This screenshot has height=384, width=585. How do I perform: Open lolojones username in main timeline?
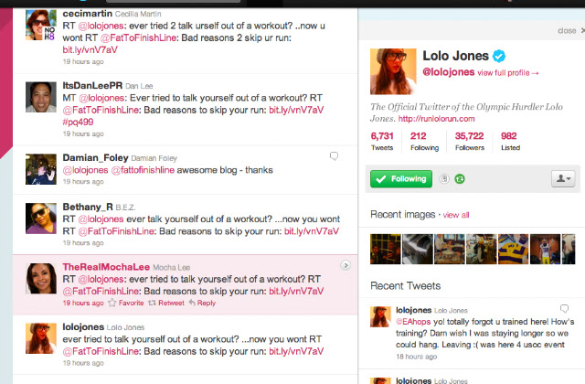[x=83, y=327]
